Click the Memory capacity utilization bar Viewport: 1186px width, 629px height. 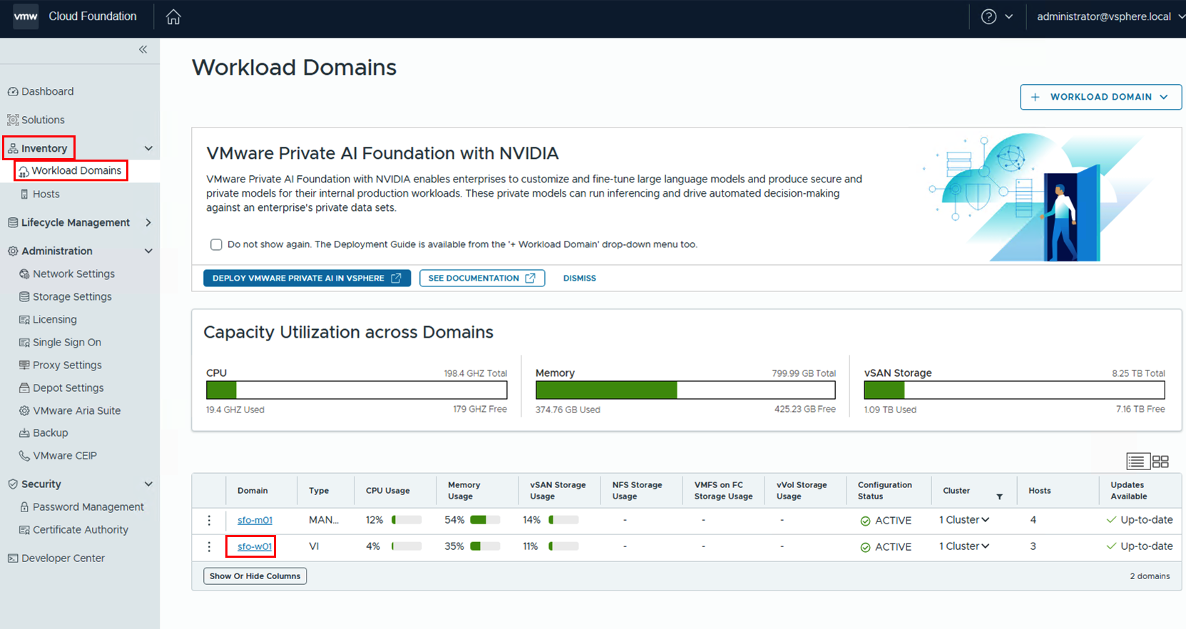[x=685, y=390]
